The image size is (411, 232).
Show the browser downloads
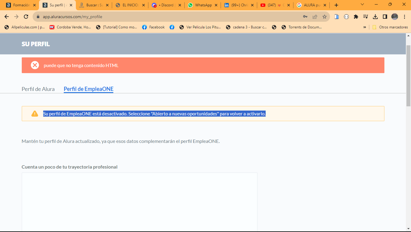tap(375, 17)
